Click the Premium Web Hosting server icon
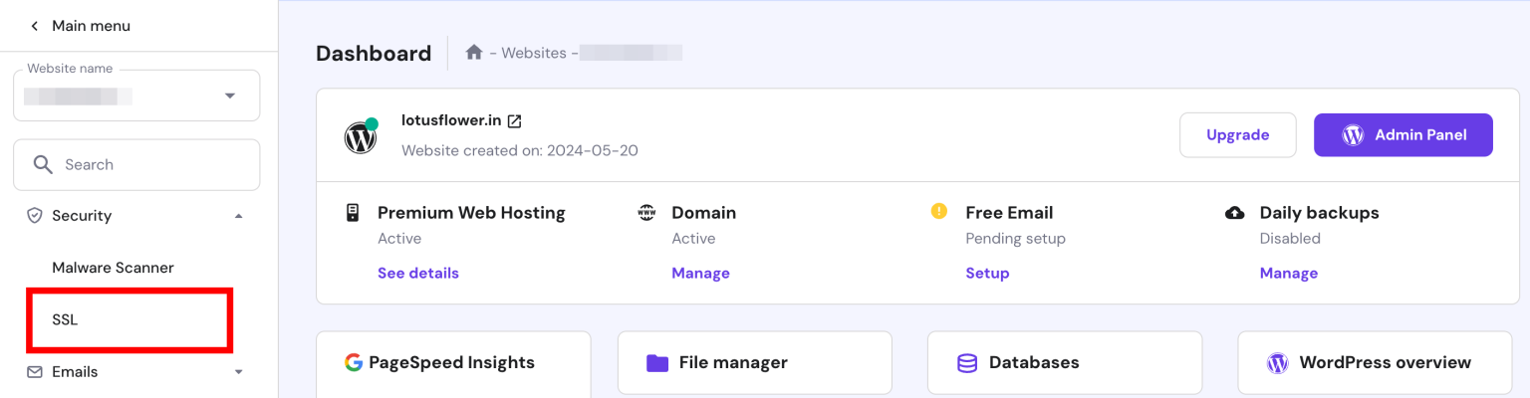The height and width of the screenshot is (398, 1530). pos(352,213)
